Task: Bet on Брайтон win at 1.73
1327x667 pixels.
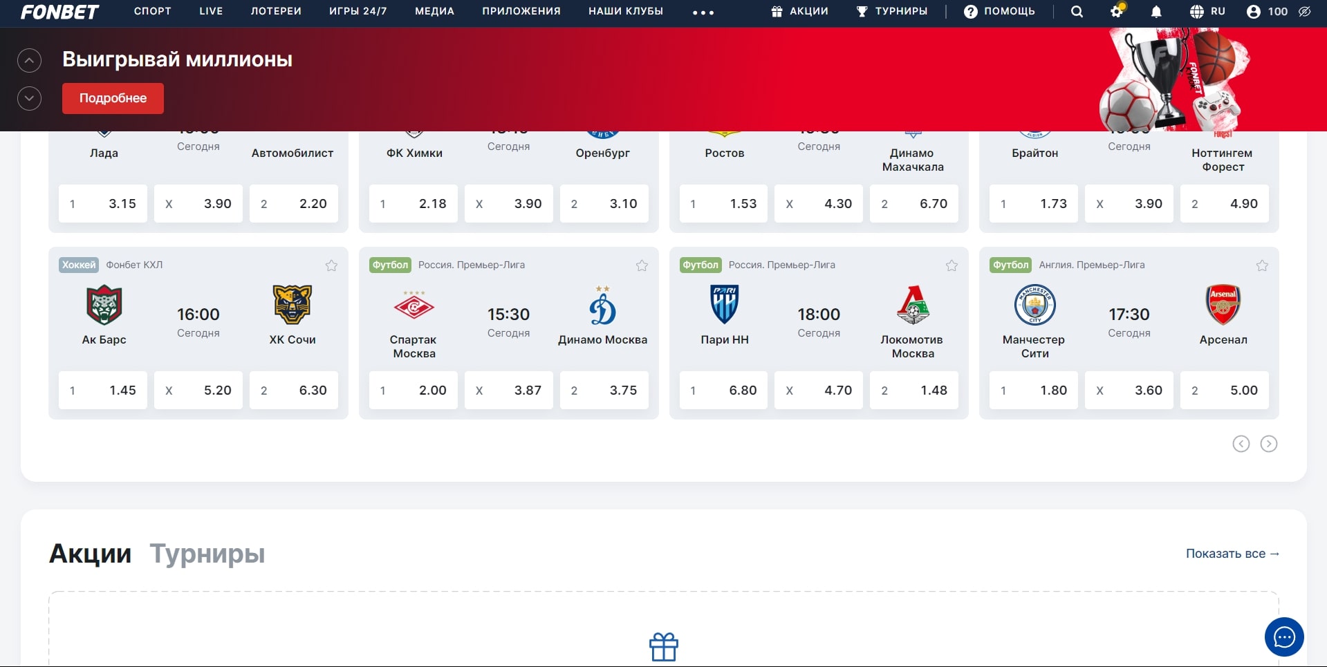Action: [1034, 203]
